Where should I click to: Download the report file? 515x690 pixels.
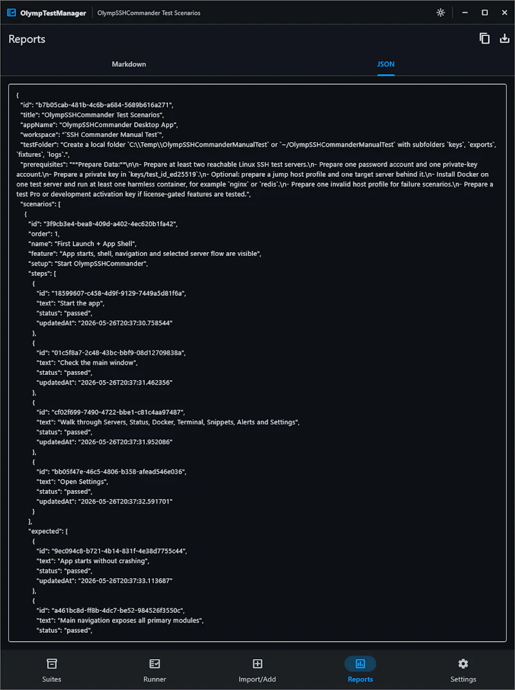click(505, 39)
